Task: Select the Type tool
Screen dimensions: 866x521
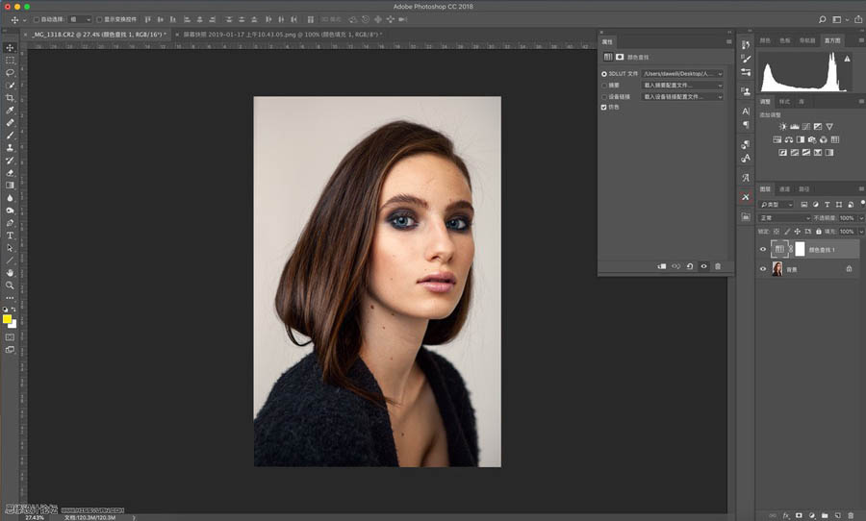Action: click(x=11, y=235)
